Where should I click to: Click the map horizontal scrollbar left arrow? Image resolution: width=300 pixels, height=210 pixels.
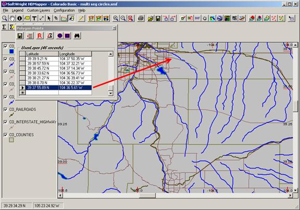click(x=60, y=195)
